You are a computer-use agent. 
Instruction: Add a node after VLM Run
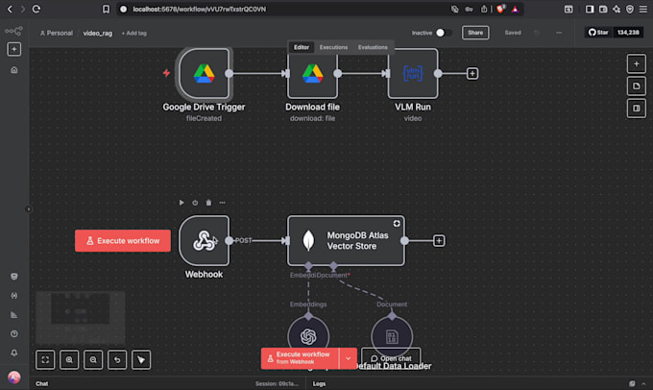coord(472,74)
